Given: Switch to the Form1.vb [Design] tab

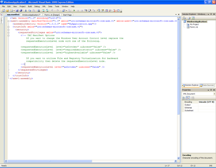Looking at the screenshot, I should pyautogui.click(x=52, y=15).
